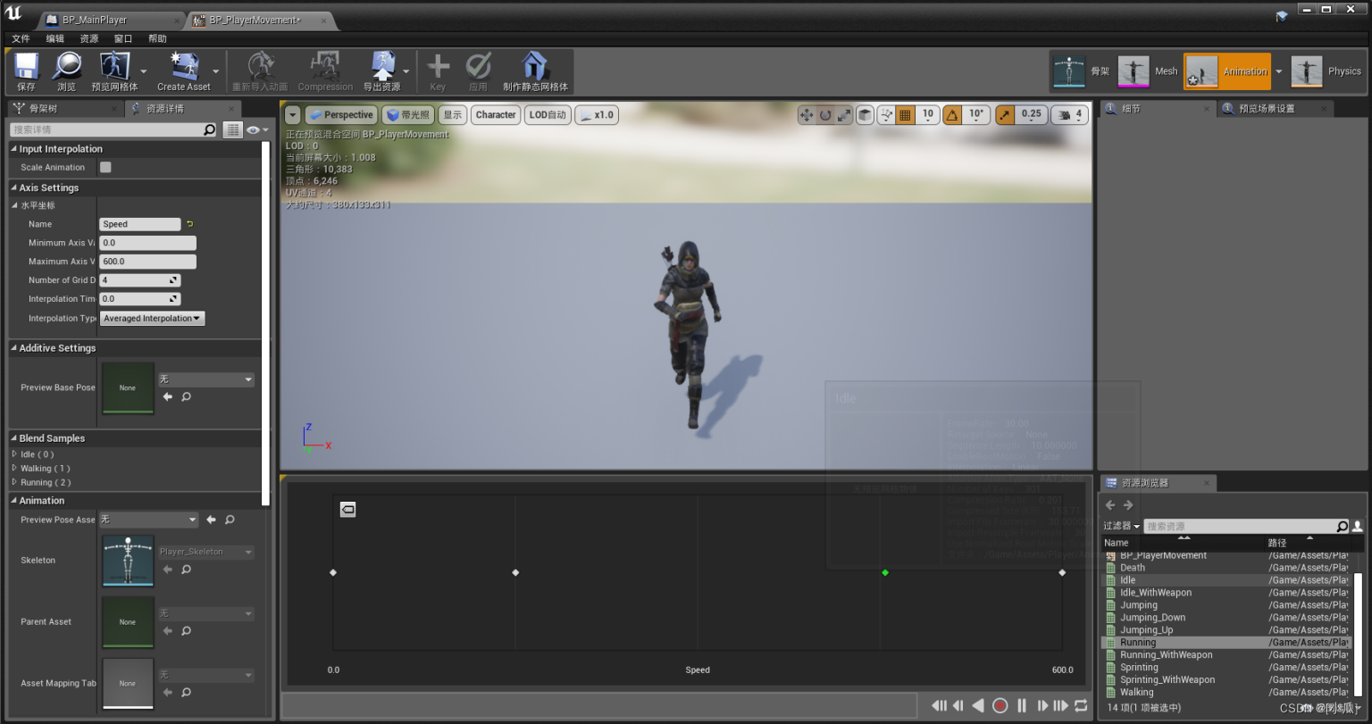Click the label toggle icon in blend grid

click(x=348, y=509)
